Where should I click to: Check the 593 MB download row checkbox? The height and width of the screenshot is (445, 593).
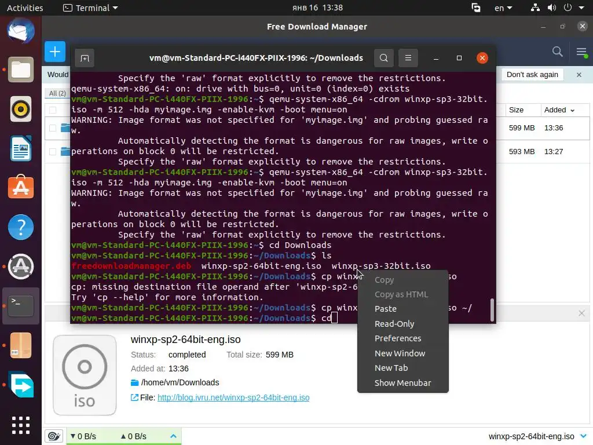coord(53,152)
